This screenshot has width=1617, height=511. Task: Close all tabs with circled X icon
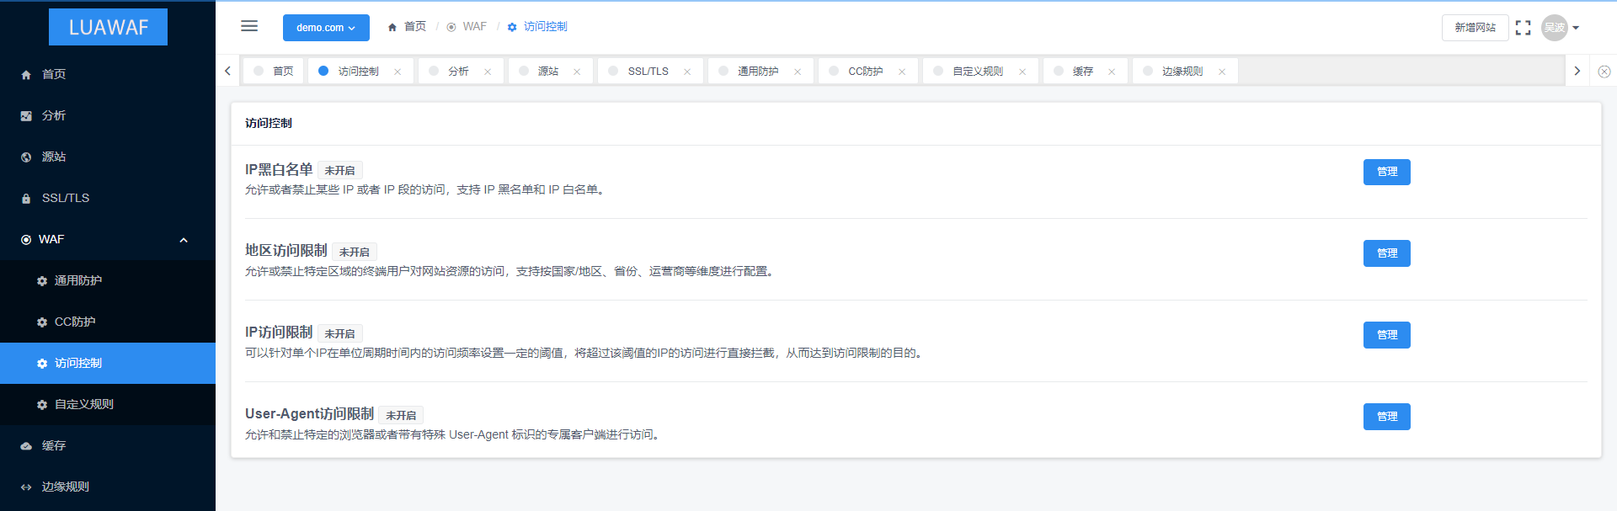coord(1604,72)
